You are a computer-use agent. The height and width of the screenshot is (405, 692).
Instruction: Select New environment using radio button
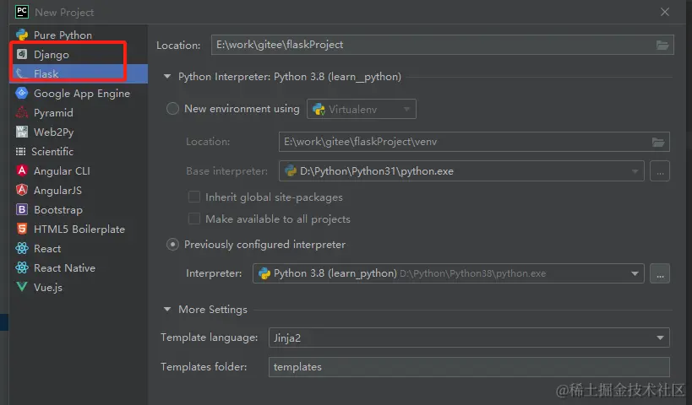point(173,109)
